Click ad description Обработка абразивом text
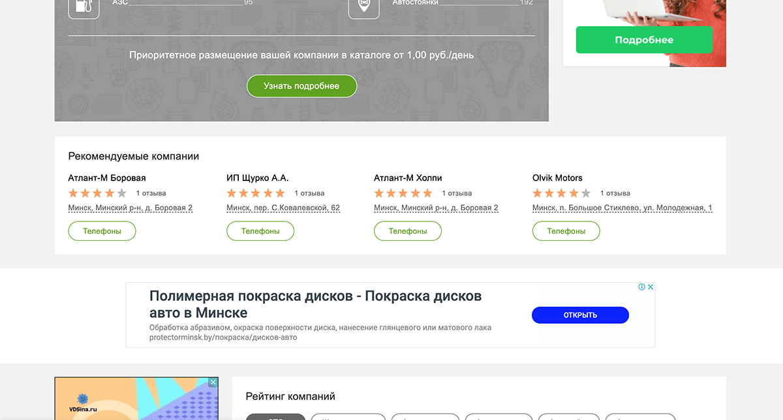The image size is (783, 420). point(320,328)
